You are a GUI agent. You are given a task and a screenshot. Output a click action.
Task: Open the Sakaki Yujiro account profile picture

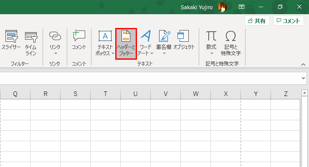click(221, 7)
